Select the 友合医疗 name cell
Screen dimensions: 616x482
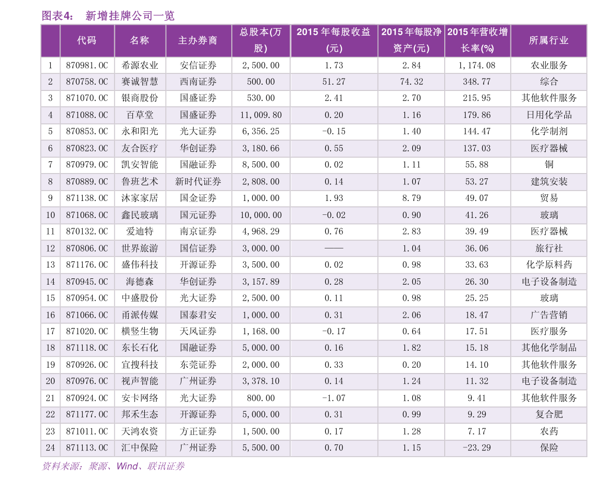(140, 148)
